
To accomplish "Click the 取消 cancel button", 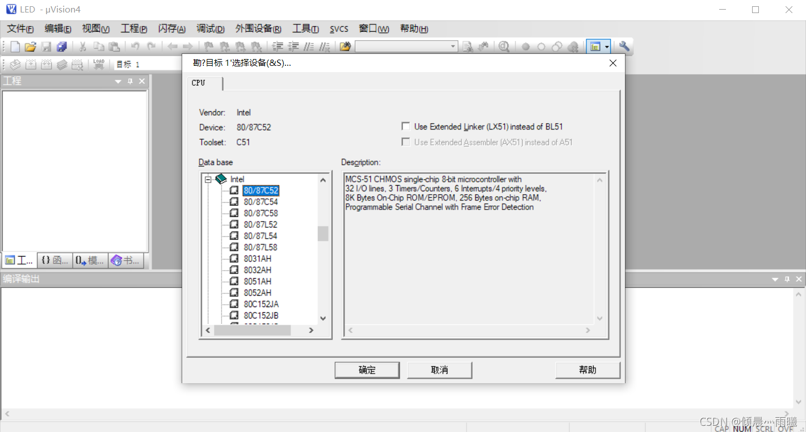I will 440,370.
